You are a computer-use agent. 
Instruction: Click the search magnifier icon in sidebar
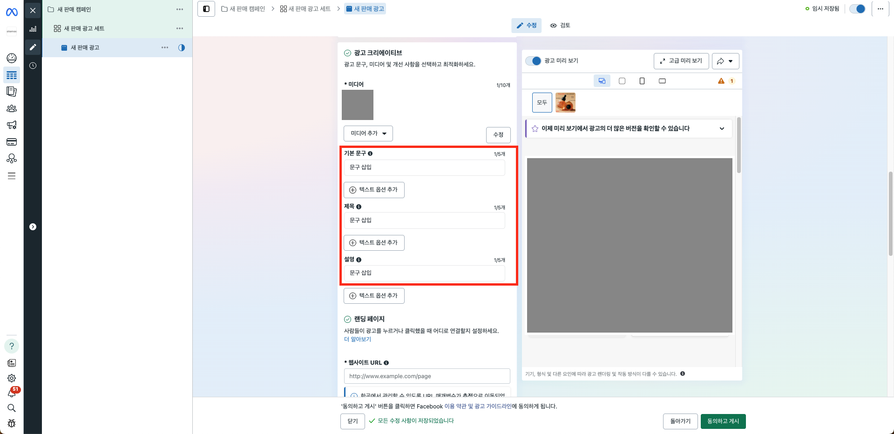[x=12, y=408]
